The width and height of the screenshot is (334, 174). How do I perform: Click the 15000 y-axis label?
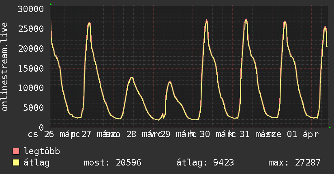point(31,68)
